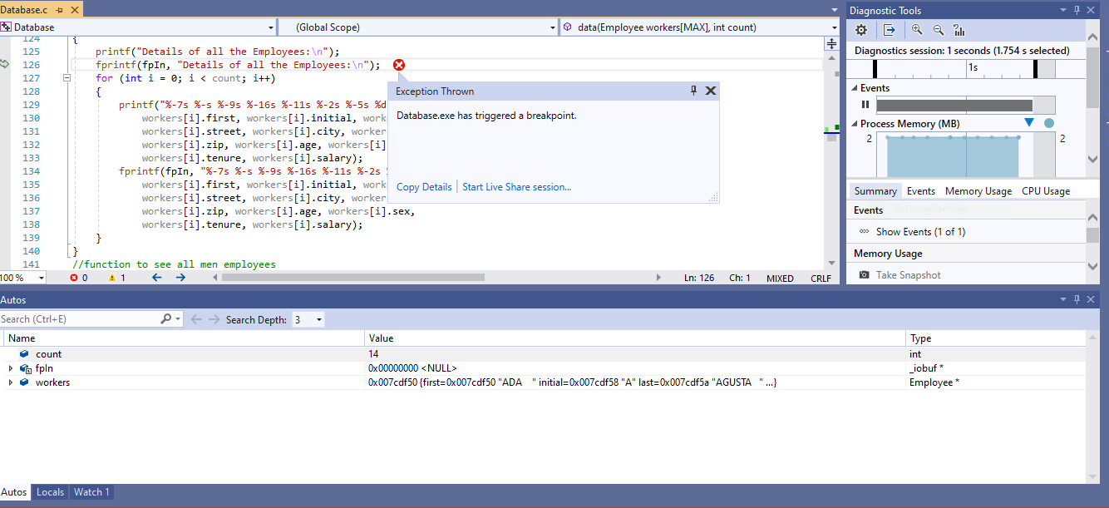Screen dimensions: 1109x508
Task: Click the reset zoom chart icon
Action: (x=959, y=30)
